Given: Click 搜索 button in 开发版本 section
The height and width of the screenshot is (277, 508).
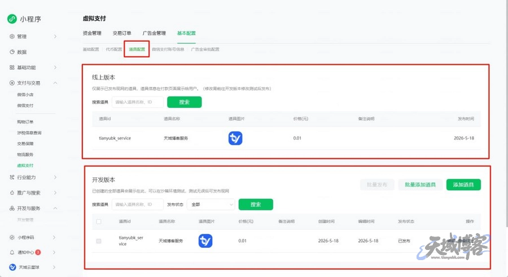Looking at the screenshot, I should 256,204.
